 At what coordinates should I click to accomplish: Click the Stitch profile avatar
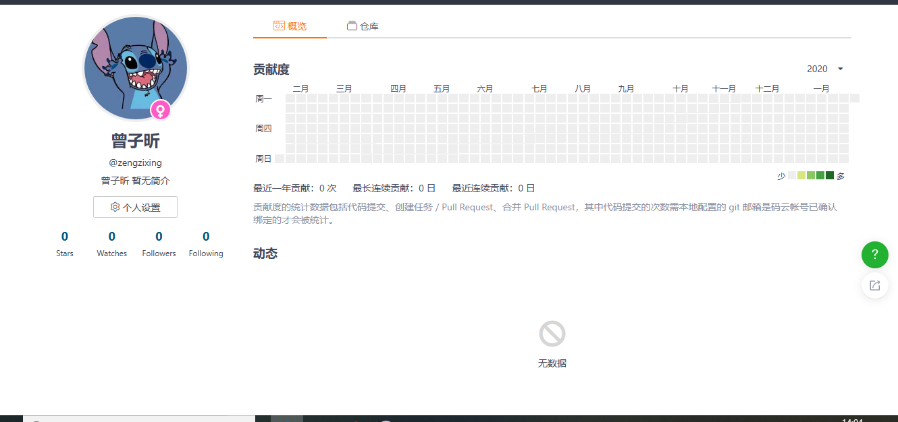pos(135,69)
